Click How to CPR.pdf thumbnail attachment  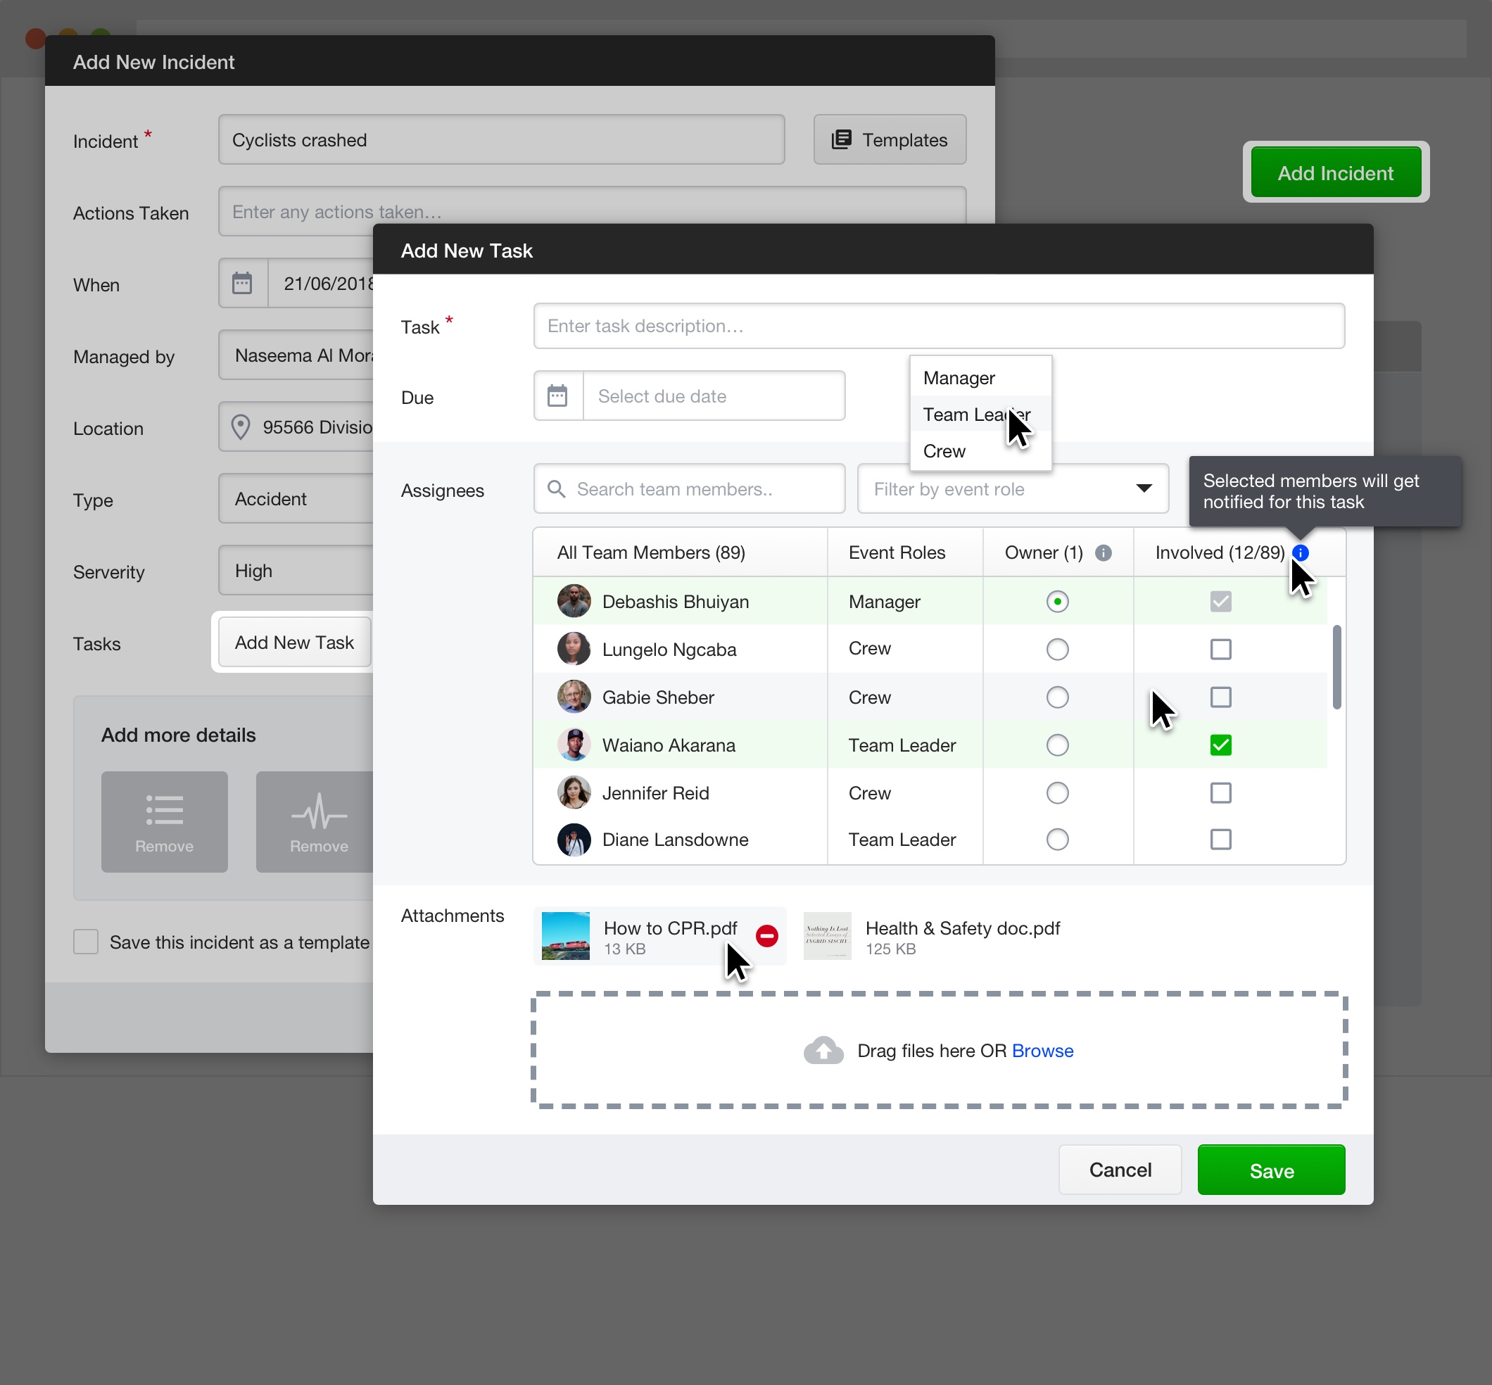pos(567,936)
